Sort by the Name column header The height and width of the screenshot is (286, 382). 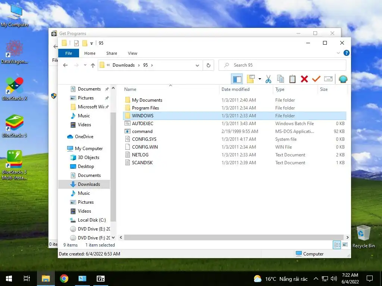[x=130, y=89]
